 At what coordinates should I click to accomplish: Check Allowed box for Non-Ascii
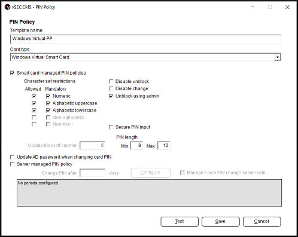(34, 124)
